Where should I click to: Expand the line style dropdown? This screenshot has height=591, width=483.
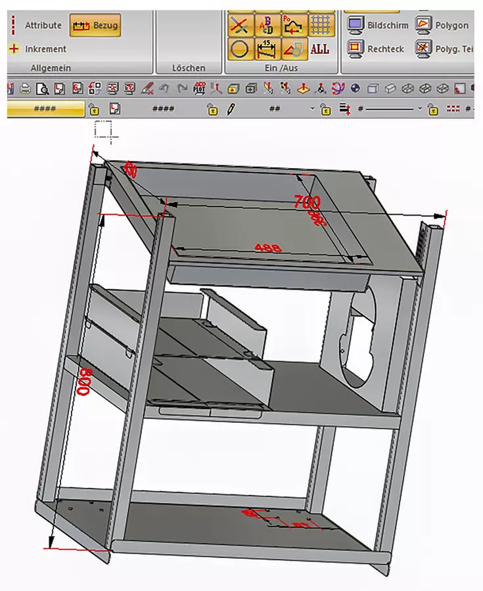pos(419,109)
